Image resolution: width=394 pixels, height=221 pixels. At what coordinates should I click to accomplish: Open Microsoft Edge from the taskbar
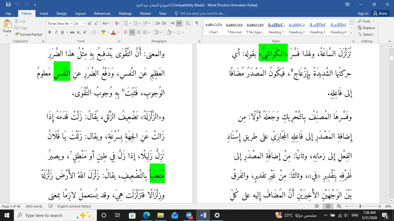pos(147,215)
